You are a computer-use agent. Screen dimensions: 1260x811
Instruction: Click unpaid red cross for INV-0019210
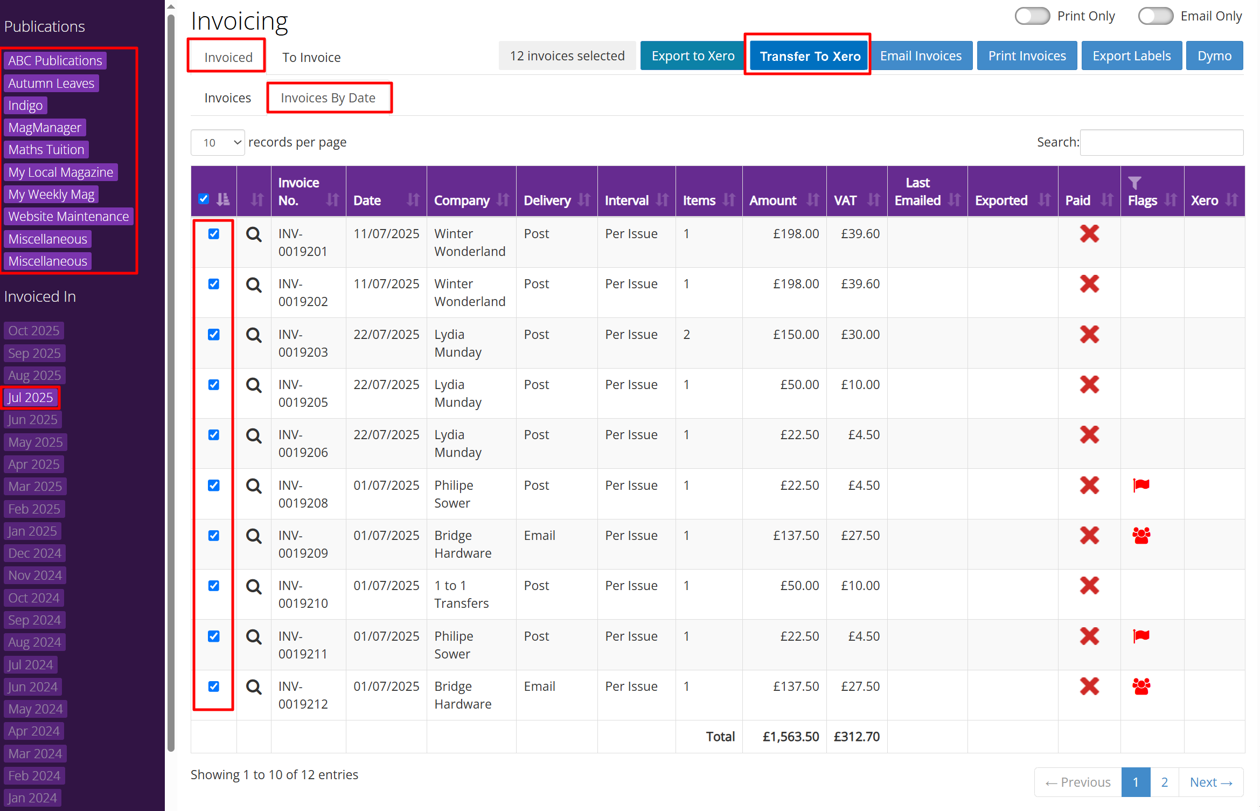pos(1089,586)
